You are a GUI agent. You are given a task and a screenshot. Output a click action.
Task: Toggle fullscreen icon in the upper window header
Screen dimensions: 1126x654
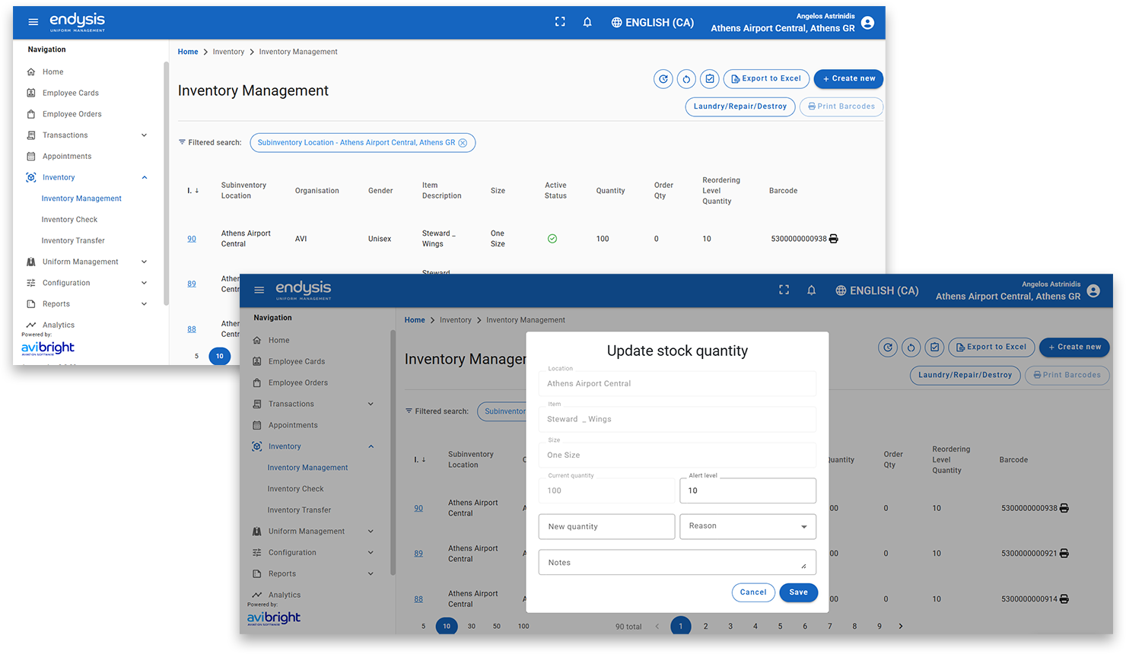[x=560, y=22]
